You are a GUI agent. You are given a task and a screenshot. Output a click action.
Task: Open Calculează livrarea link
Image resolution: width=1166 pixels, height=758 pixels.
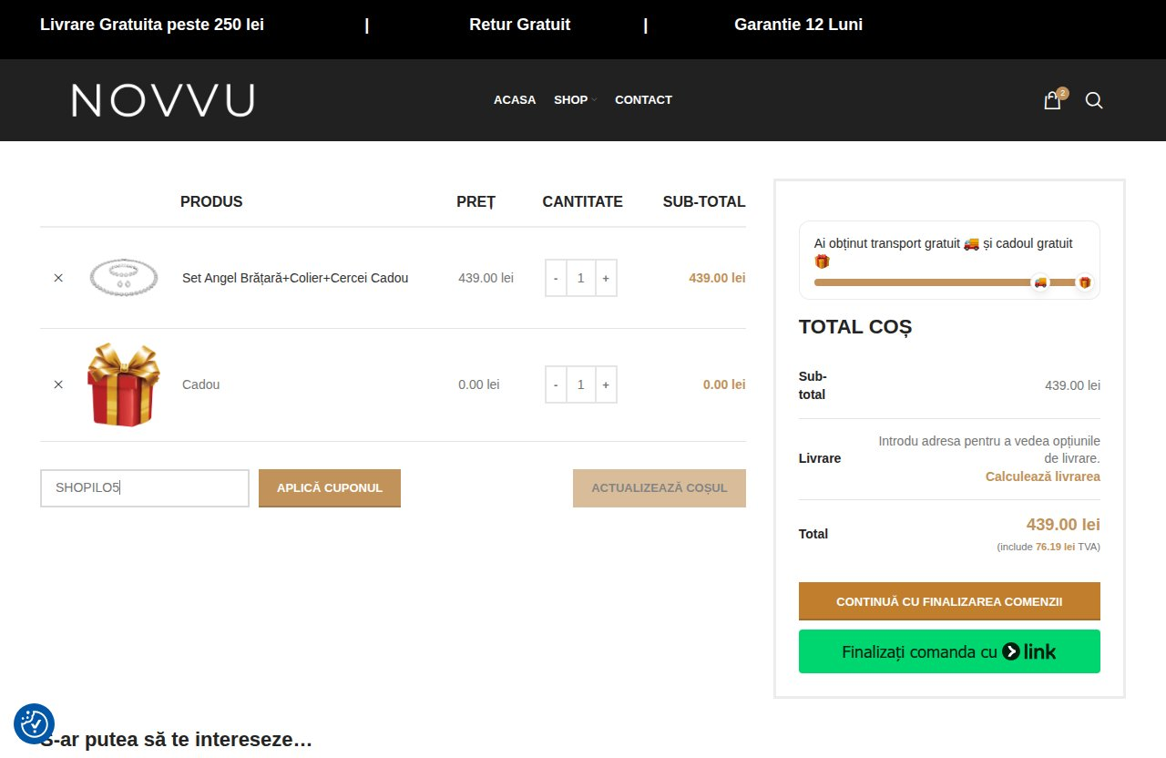pyautogui.click(x=1043, y=476)
